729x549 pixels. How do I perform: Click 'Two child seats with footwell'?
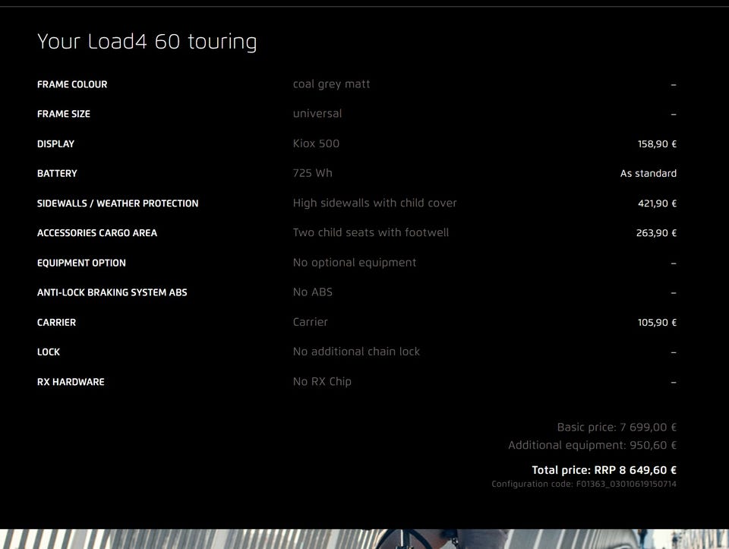pyautogui.click(x=371, y=232)
